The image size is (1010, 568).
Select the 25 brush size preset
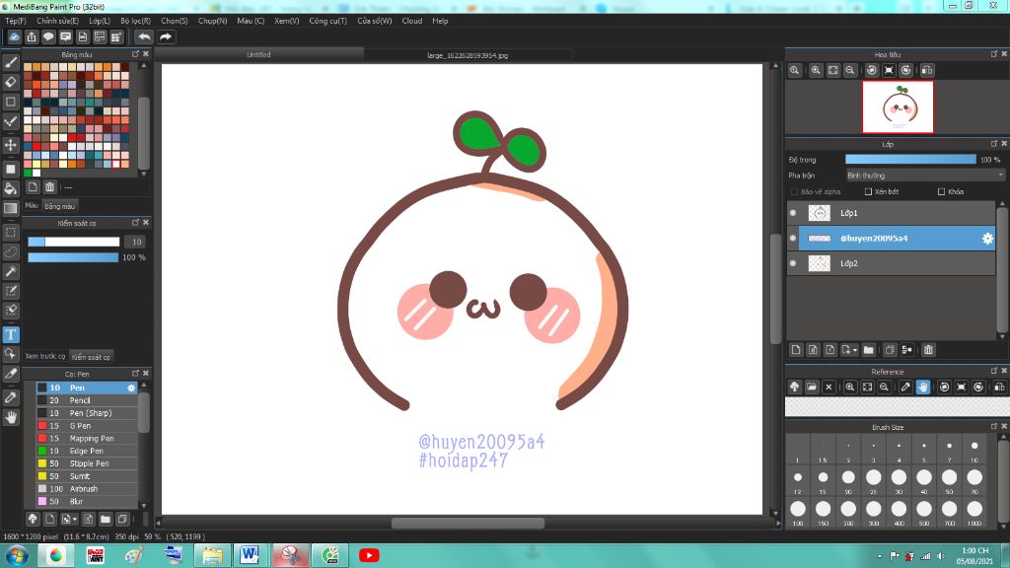[874, 481]
